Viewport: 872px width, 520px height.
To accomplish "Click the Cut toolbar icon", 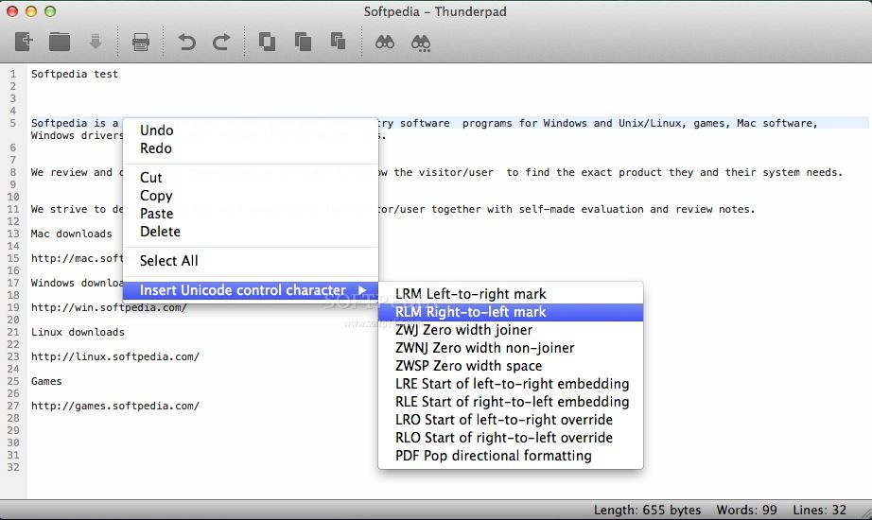I will pyautogui.click(x=267, y=42).
